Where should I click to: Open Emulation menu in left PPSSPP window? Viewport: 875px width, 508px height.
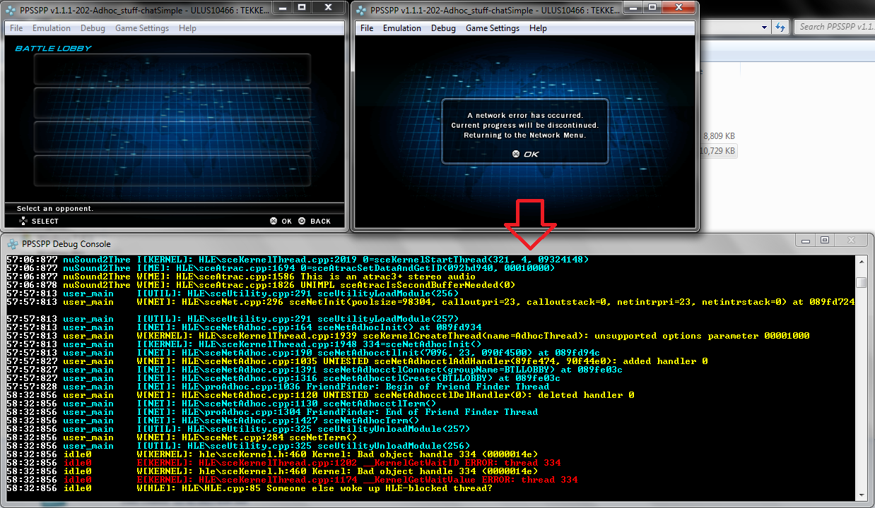(52, 28)
